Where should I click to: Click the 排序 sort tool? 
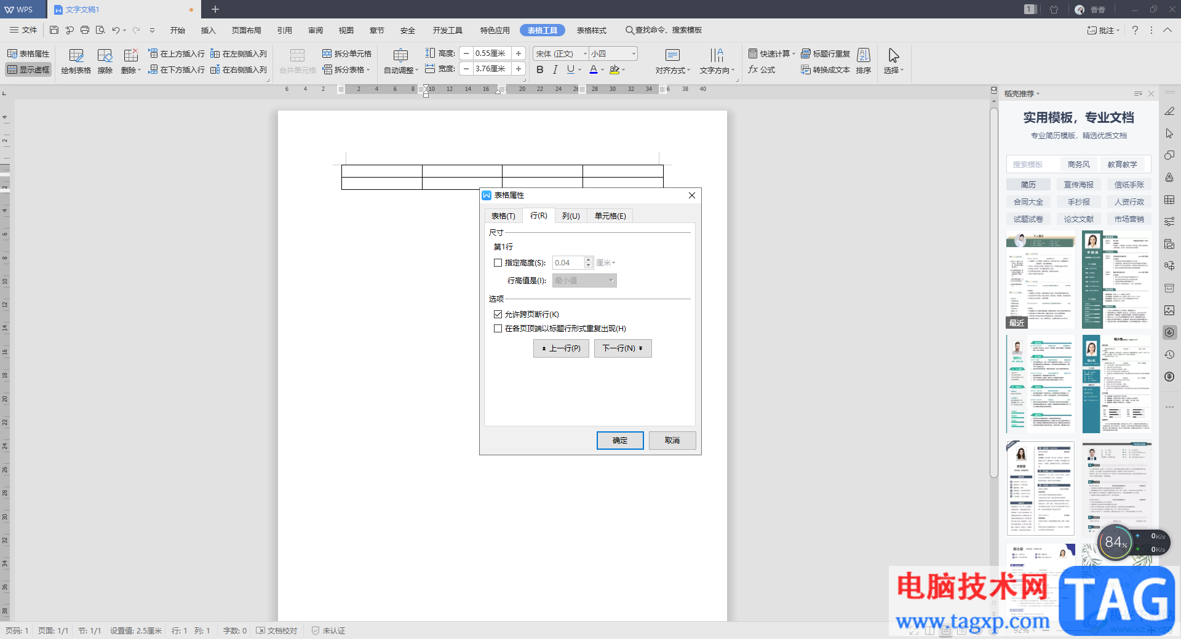[864, 61]
